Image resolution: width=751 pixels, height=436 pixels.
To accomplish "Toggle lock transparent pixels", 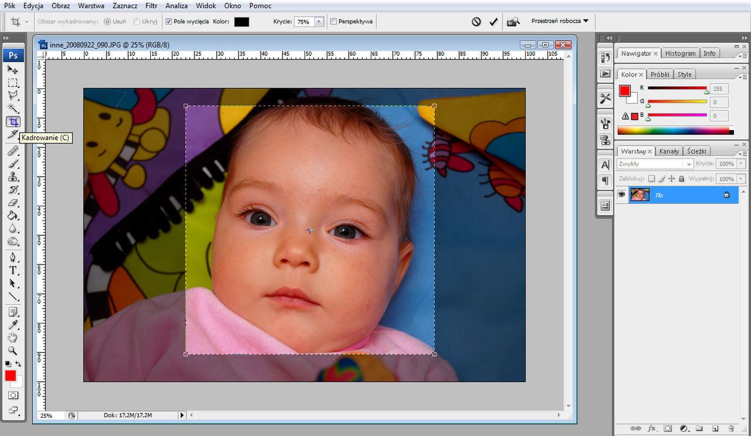I will pos(651,179).
